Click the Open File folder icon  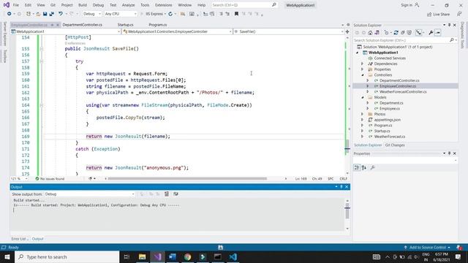38,14
